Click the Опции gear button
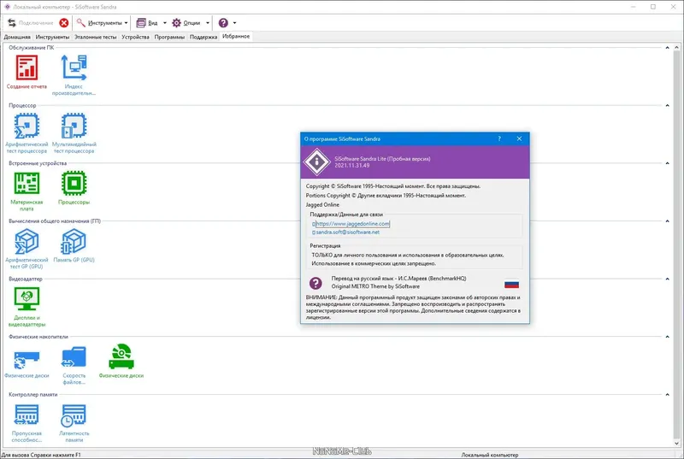This screenshot has height=459, width=684. (x=186, y=23)
